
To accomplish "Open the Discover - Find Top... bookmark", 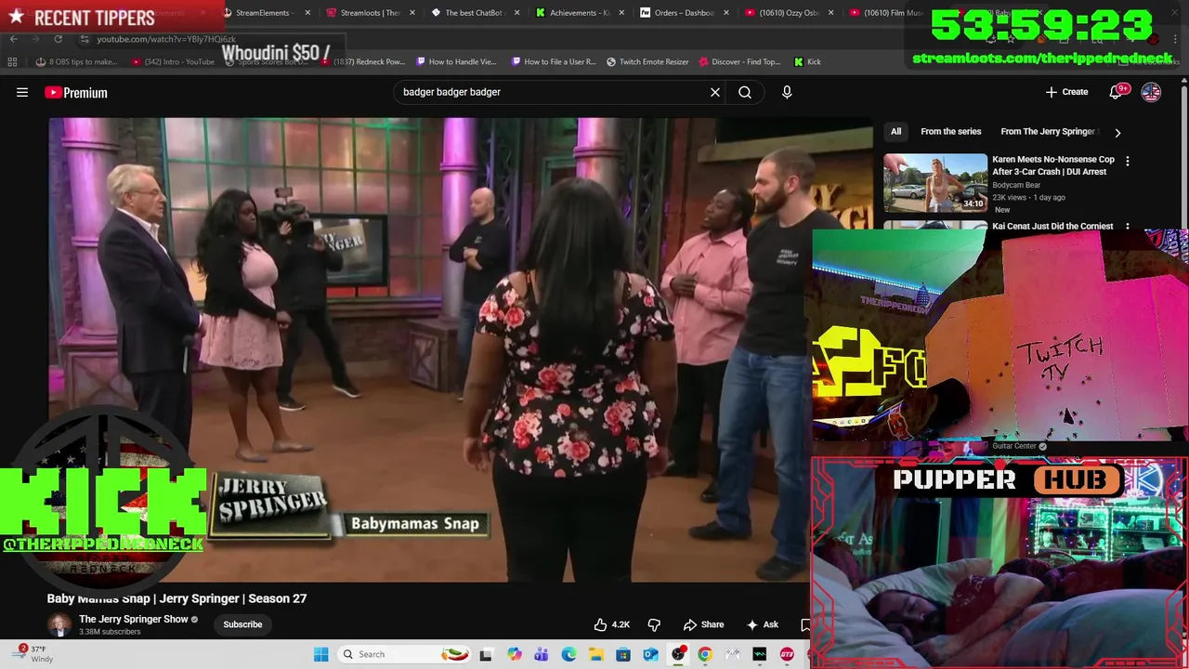I will (739, 61).
